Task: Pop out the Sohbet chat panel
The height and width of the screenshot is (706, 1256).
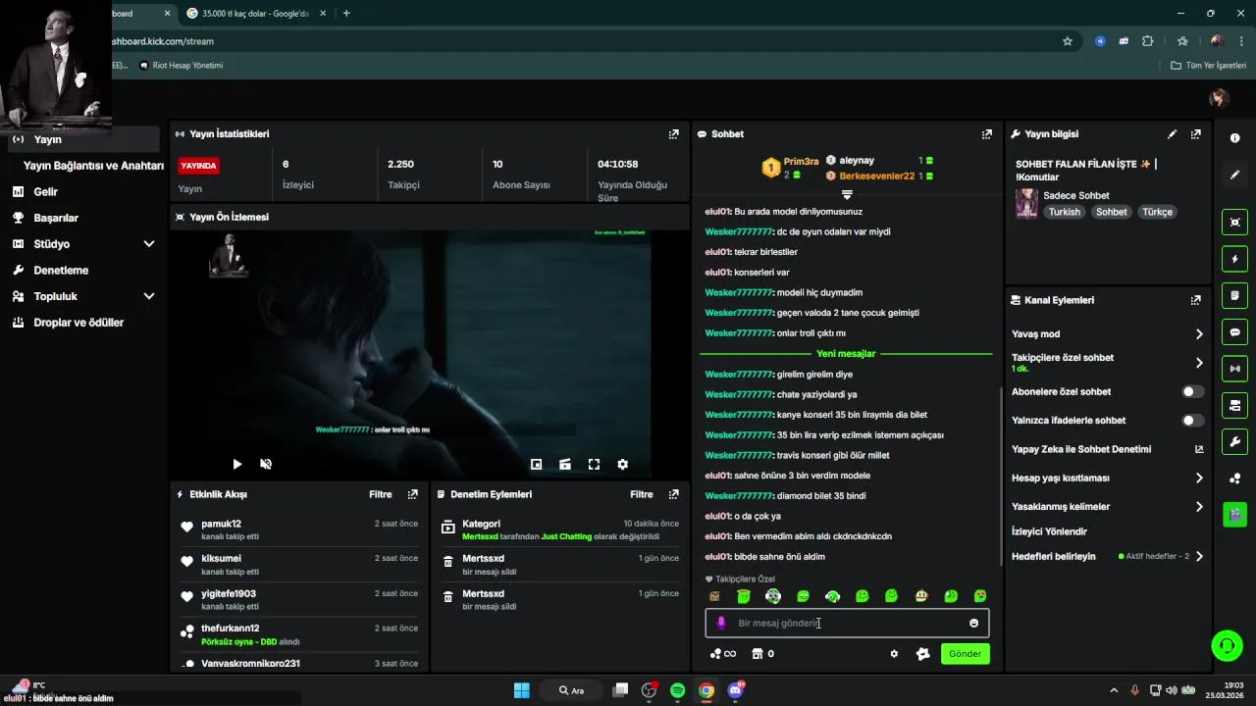Action: (x=986, y=134)
